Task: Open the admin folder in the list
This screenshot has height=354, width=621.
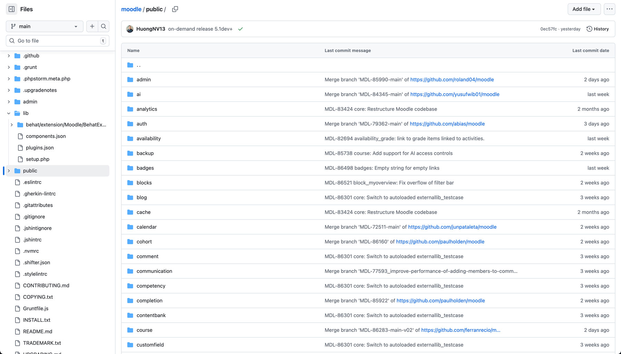Action: [x=144, y=79]
